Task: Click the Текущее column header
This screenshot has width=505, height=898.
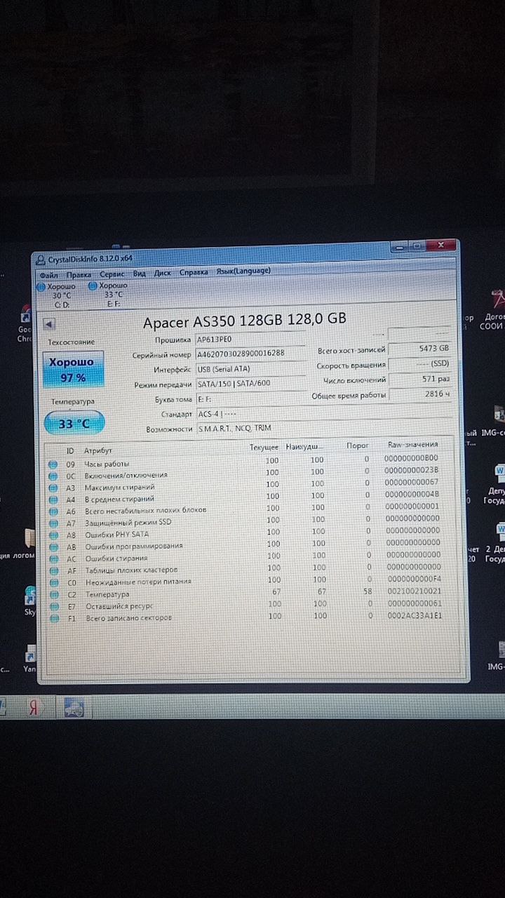Action: click(x=264, y=447)
